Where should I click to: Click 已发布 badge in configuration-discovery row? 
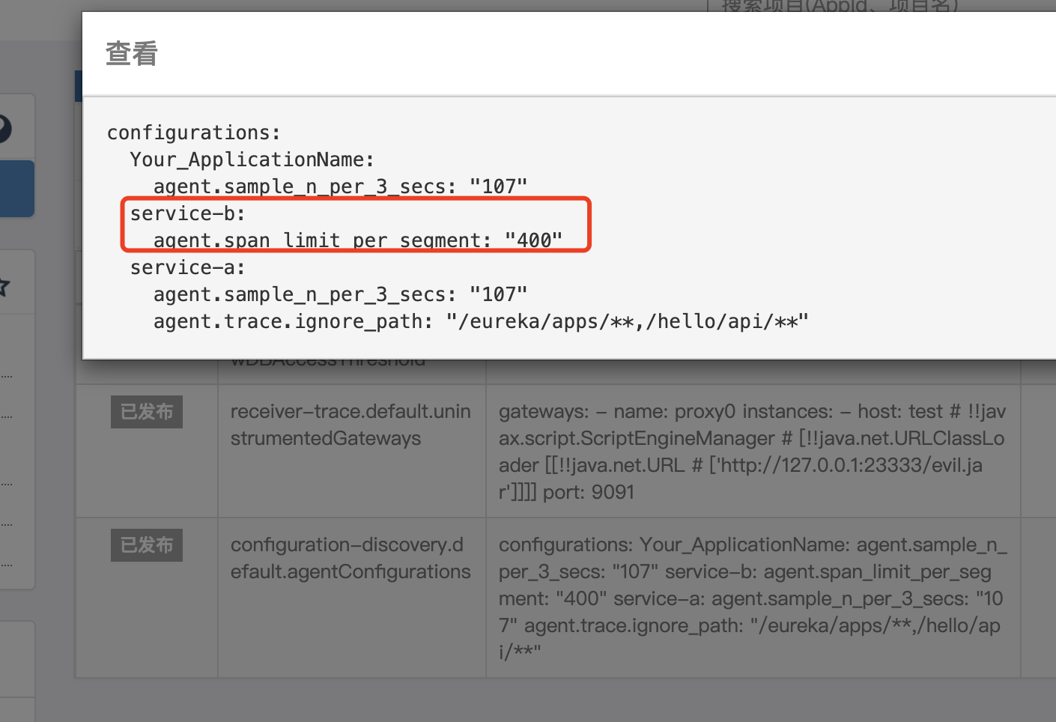click(x=147, y=545)
